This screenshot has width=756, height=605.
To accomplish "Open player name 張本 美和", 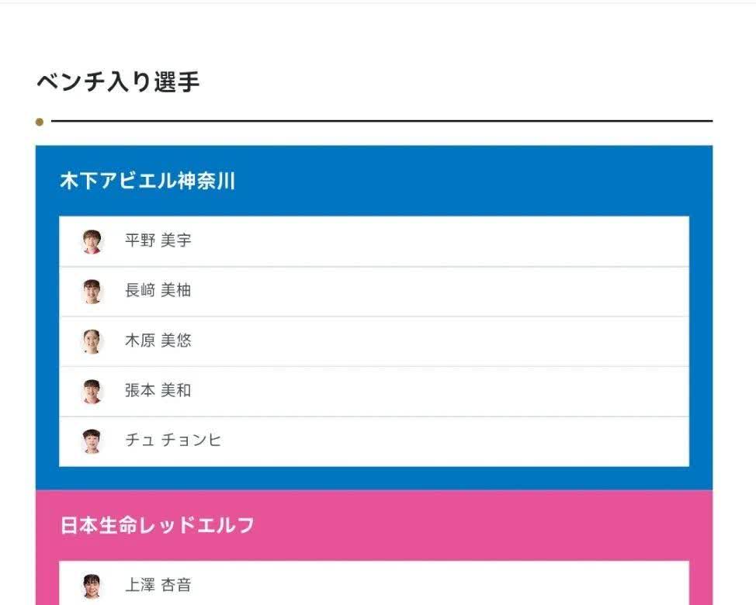I will pos(158,390).
